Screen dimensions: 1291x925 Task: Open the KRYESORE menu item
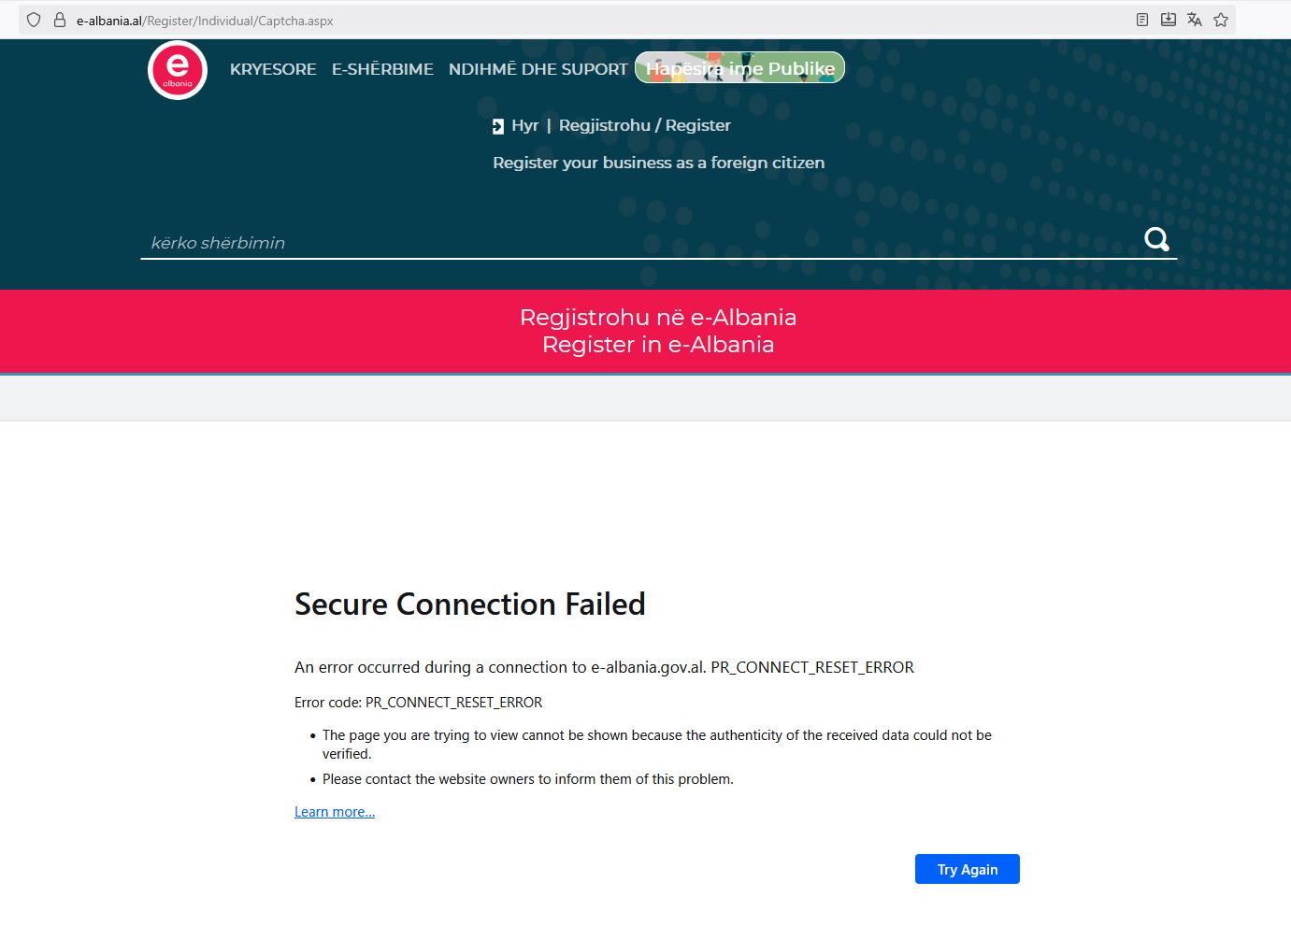click(273, 69)
